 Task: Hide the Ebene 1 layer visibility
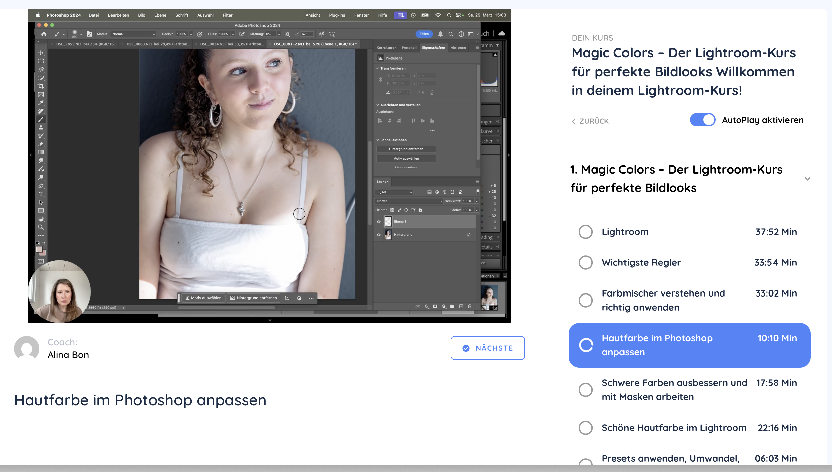tap(379, 222)
